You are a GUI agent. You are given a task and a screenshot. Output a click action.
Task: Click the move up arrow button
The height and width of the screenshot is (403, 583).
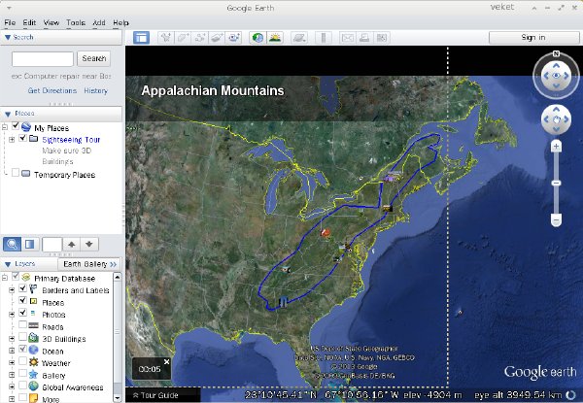(71, 244)
